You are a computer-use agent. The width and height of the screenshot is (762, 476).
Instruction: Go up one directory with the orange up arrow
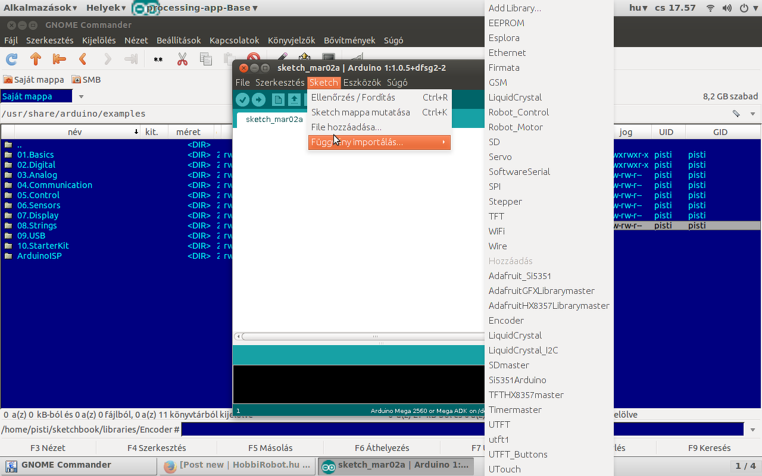(x=36, y=59)
